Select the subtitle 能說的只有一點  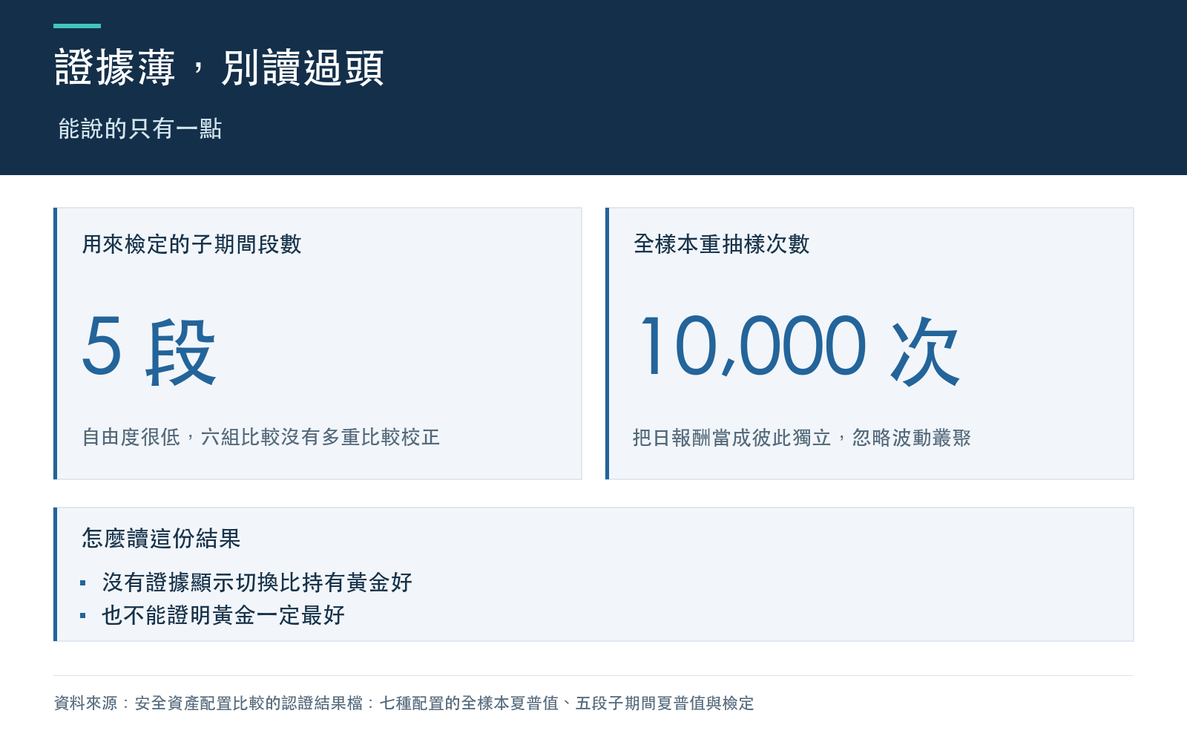click(x=139, y=128)
